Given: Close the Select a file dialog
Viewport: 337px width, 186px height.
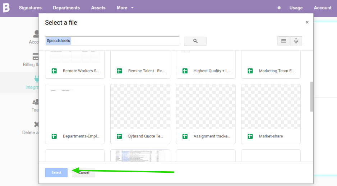Looking at the screenshot, I should point(307,22).
